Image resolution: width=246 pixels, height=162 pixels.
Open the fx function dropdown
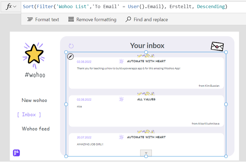pyautogui.click(x=11, y=7)
